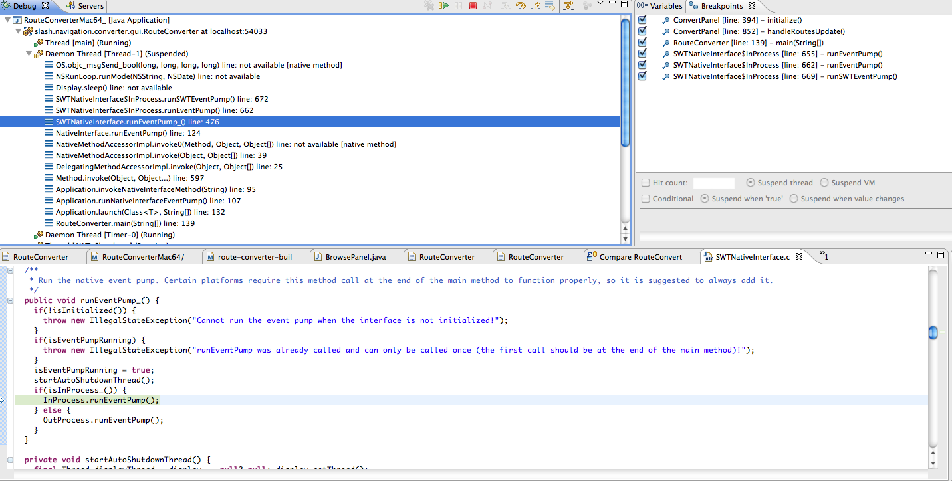The image size is (952, 481).
Task: Toggle Use Step Filters icon
Action: click(x=568, y=6)
